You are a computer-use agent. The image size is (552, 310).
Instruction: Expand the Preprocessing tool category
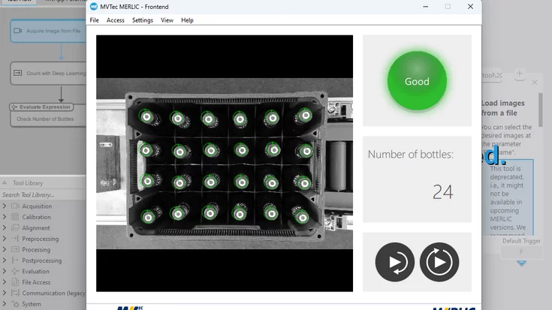coord(5,239)
